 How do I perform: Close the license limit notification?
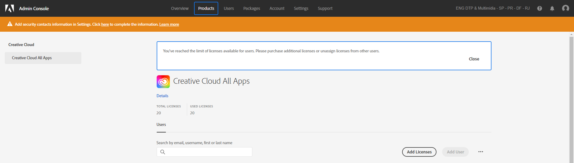474,59
